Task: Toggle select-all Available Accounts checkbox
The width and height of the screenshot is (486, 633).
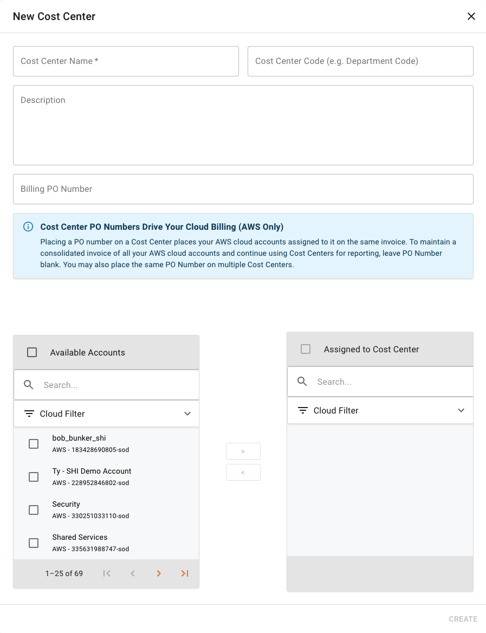Action: [x=32, y=352]
